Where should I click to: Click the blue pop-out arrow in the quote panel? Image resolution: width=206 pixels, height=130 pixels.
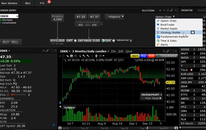point(53,125)
